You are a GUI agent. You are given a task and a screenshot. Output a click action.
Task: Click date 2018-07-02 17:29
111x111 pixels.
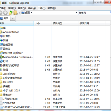click(x=89, y=107)
